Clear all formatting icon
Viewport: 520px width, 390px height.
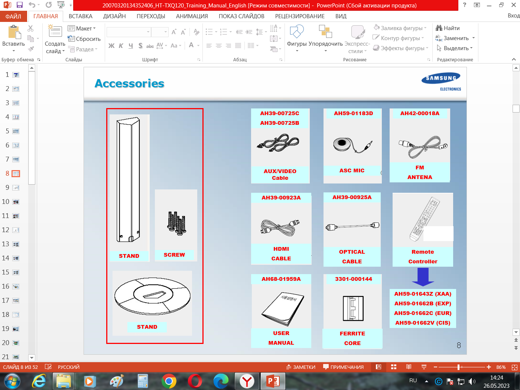tap(196, 32)
